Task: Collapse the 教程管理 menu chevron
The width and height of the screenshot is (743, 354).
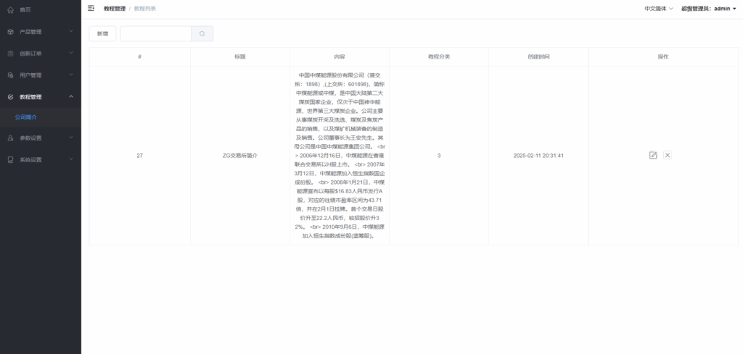Action: coord(71,96)
